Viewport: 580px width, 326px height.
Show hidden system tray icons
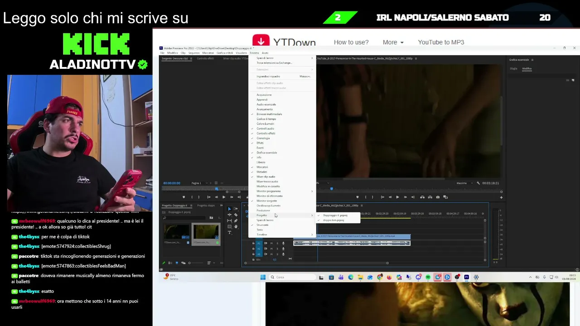[531, 277]
